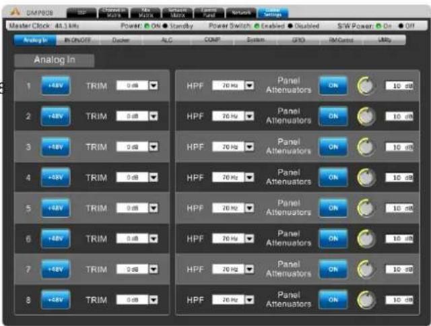Toggle +48V phantom power on channel 7
The image size is (431, 326).
55,269
